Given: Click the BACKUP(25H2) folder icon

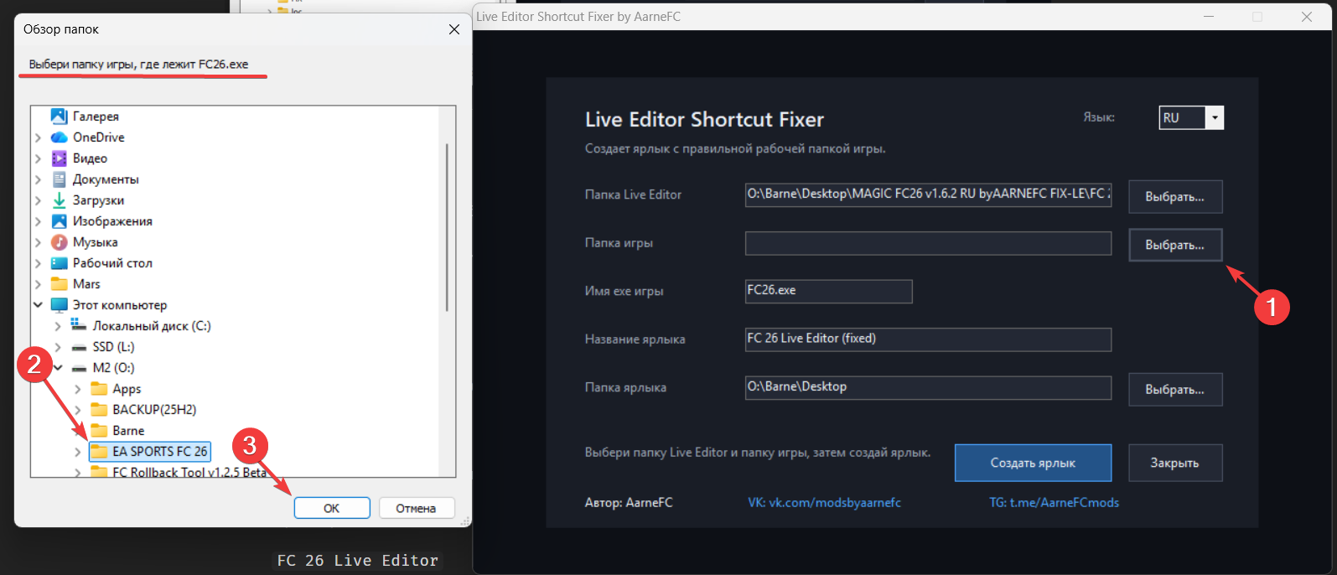Looking at the screenshot, I should (99, 409).
